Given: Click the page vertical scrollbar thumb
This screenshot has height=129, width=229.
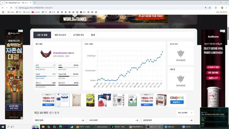Looking at the screenshot, I should click(228, 33).
